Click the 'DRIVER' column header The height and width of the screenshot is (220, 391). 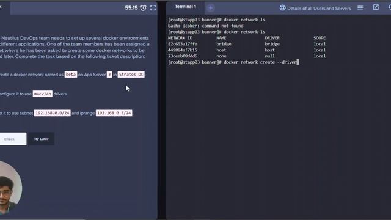pos(272,38)
